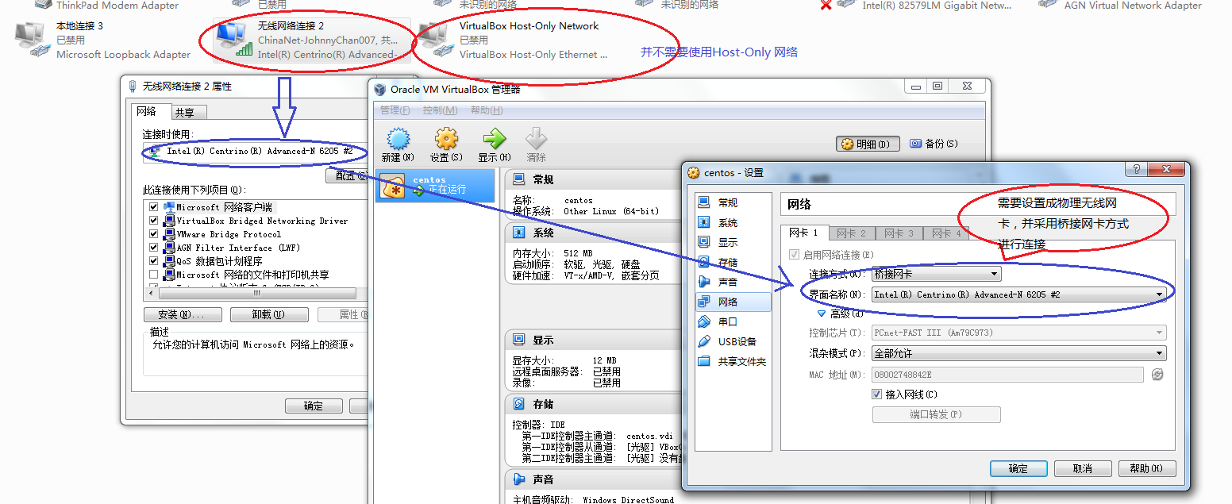Toggle QoS 数据包计划程序 checkbox

(154, 261)
